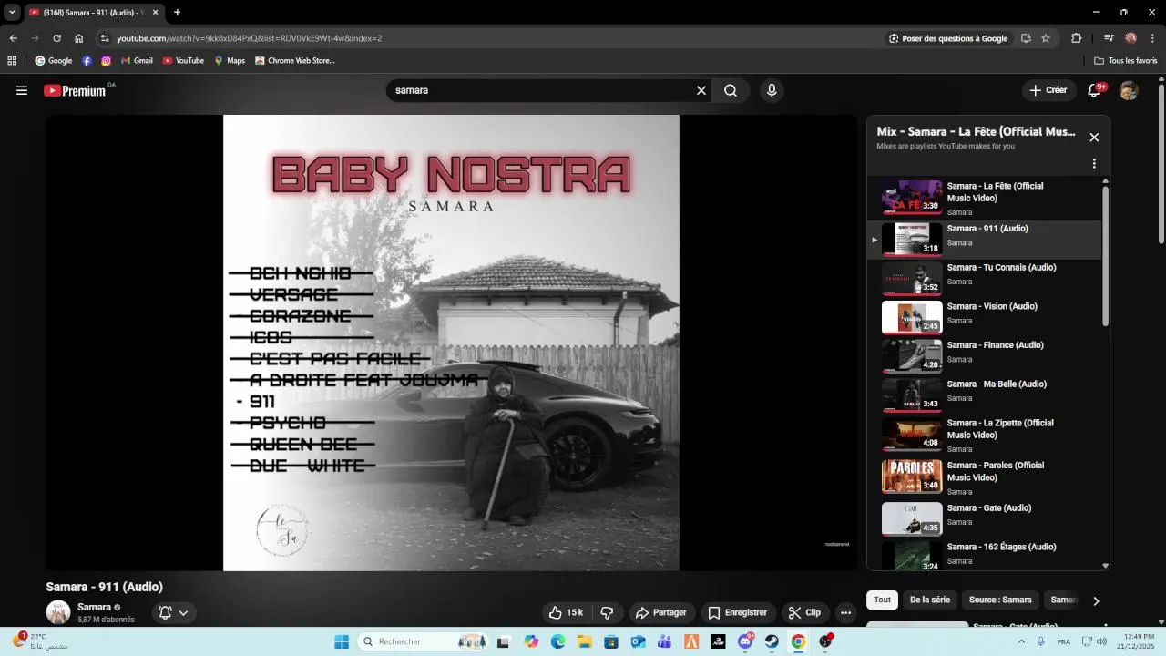Open the Apps grid in bookmarks bar
This screenshot has width=1166, height=656.
[x=12, y=61]
